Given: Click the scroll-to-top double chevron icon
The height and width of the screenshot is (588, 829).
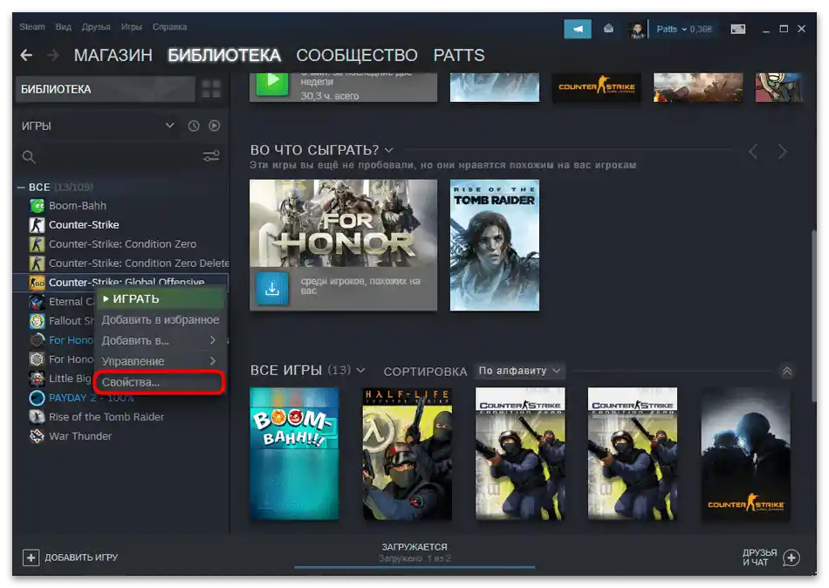Looking at the screenshot, I should click(x=787, y=371).
